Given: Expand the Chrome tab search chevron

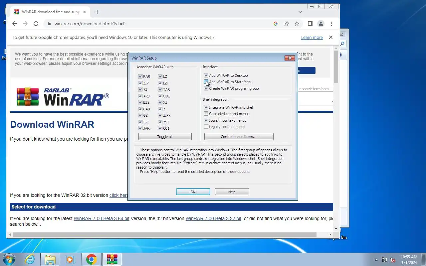Looking at the screenshot, I should pos(300,12).
